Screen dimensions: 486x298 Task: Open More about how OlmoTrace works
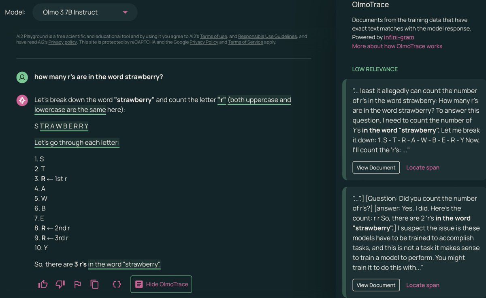(397, 46)
